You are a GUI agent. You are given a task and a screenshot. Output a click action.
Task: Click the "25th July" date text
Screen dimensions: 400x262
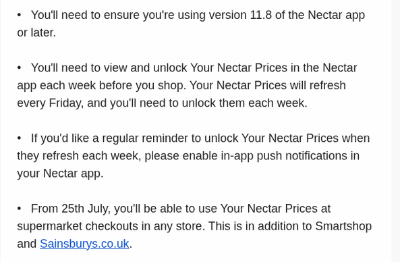[x=85, y=209]
